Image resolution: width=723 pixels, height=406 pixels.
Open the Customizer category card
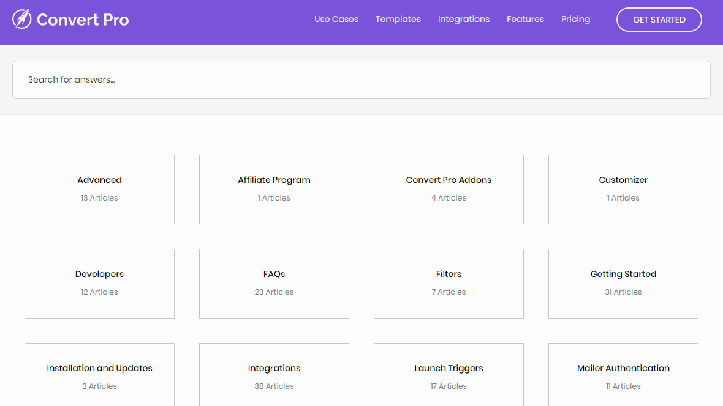pos(623,190)
